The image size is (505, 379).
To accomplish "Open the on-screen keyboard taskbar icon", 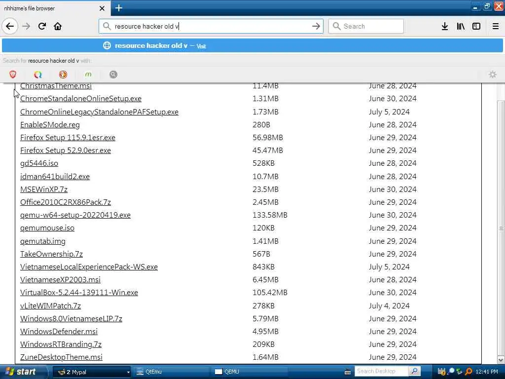I will pos(348,372).
